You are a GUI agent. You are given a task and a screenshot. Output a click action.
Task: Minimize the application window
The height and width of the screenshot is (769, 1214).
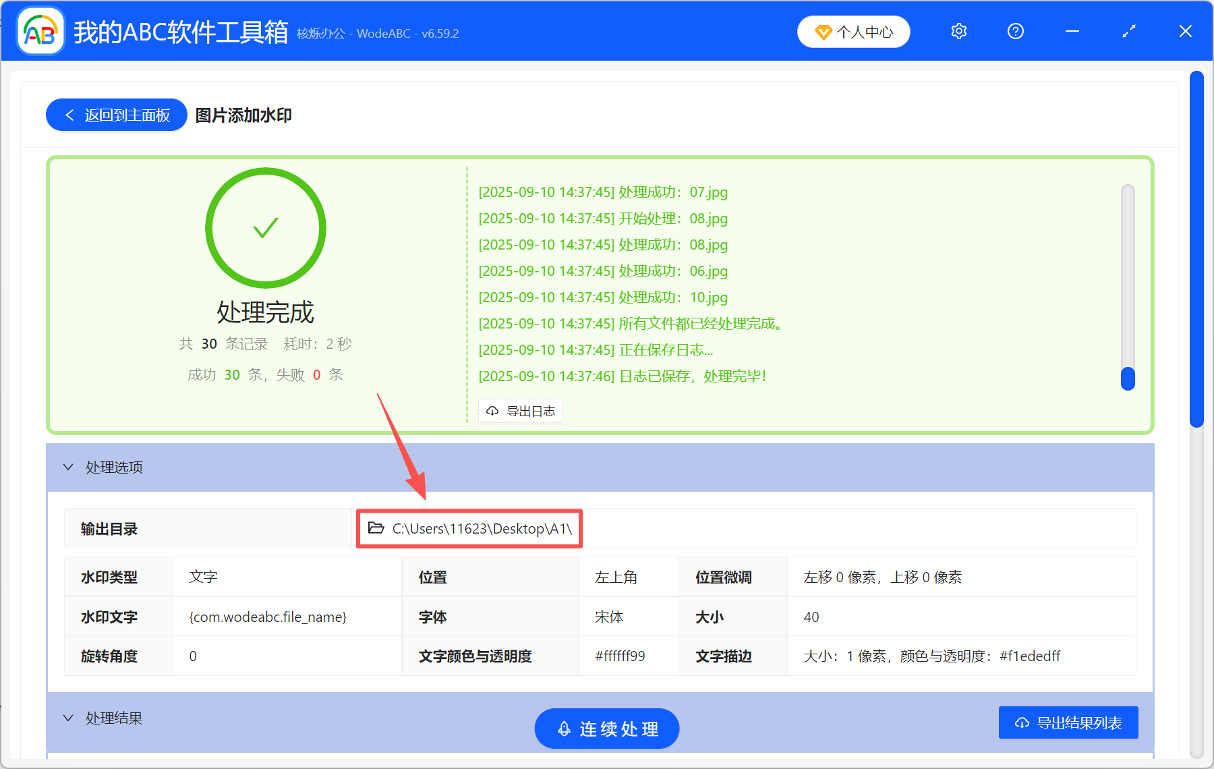pyautogui.click(x=1072, y=31)
